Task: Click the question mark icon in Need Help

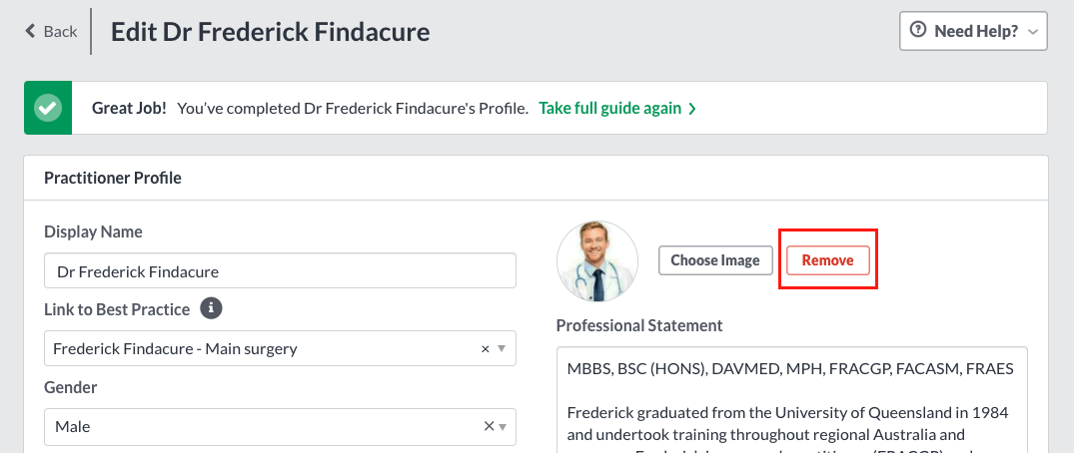Action: (918, 30)
